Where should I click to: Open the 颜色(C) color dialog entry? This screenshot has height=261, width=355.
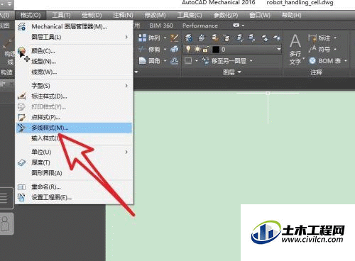tap(74, 51)
